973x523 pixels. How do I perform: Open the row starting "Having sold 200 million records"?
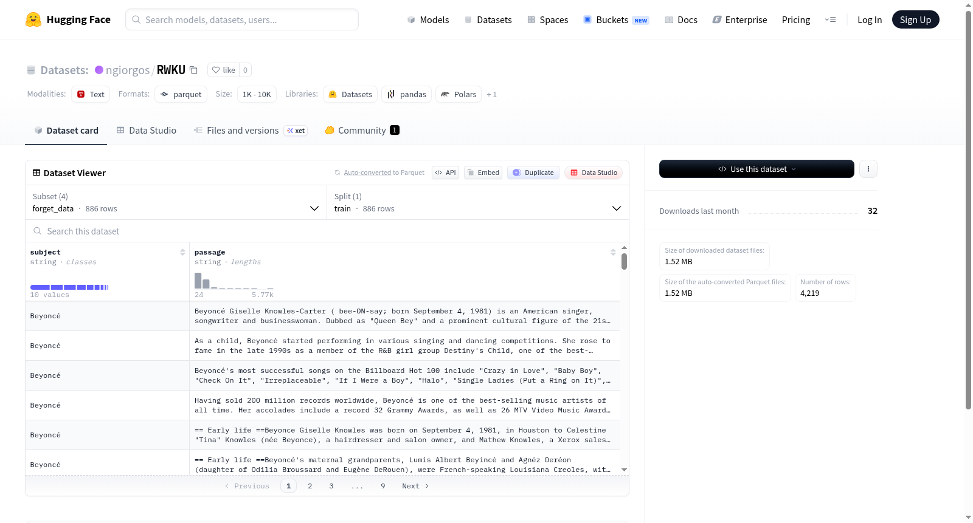(x=322, y=405)
